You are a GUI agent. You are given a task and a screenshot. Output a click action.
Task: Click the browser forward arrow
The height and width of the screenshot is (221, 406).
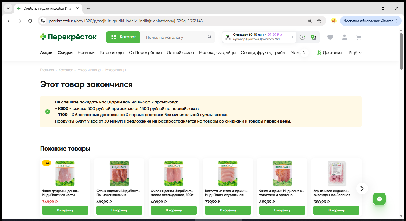pyautogui.click(x=20, y=21)
